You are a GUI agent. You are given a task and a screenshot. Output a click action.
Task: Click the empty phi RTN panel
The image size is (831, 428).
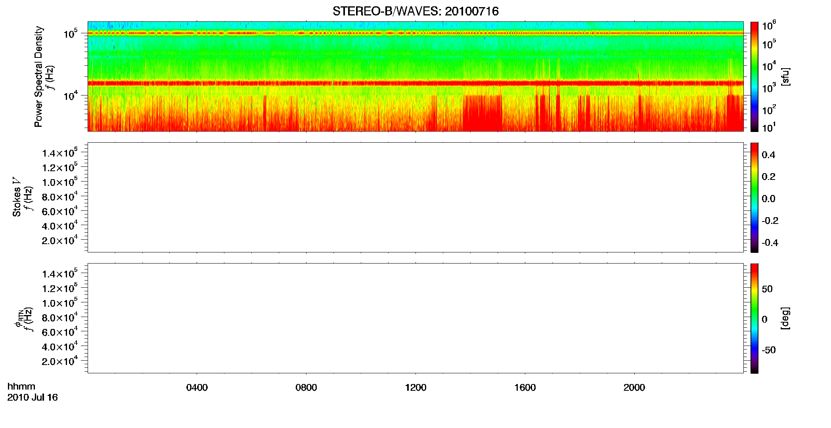[415, 318]
